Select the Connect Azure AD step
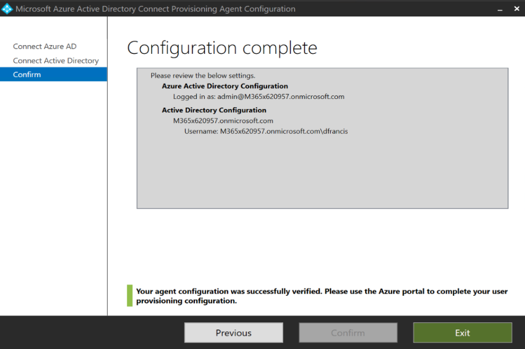Screen dimensions: 525x349 pos(45,46)
